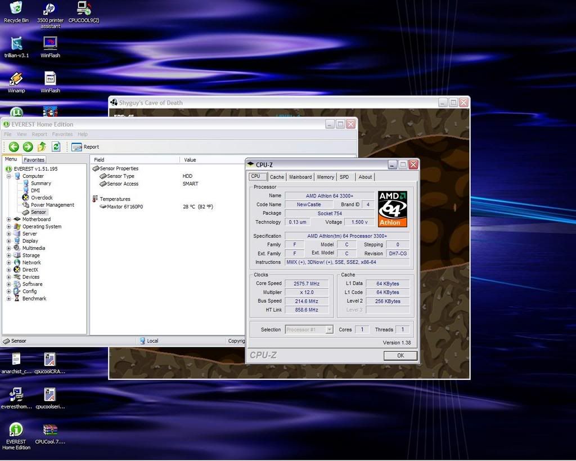Expand the Motherboard tree node
This screenshot has height=461, width=576.
[x=9, y=220]
